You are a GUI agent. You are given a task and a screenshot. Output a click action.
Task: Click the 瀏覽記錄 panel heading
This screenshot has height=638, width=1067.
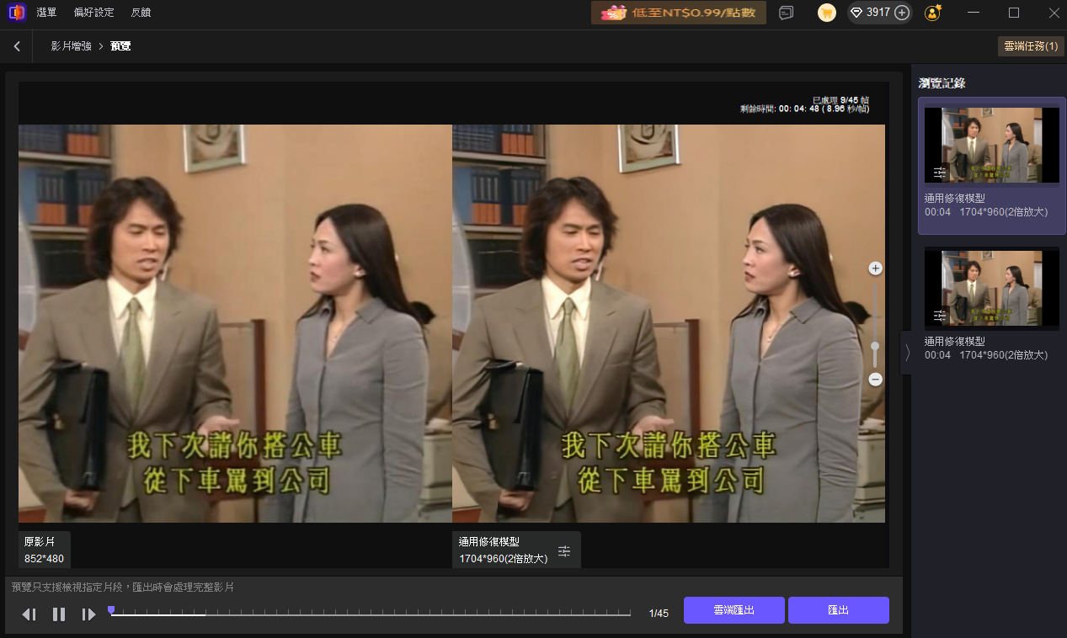(942, 83)
